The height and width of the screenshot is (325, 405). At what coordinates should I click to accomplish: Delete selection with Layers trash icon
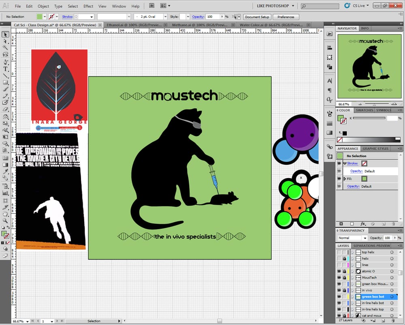393,321
